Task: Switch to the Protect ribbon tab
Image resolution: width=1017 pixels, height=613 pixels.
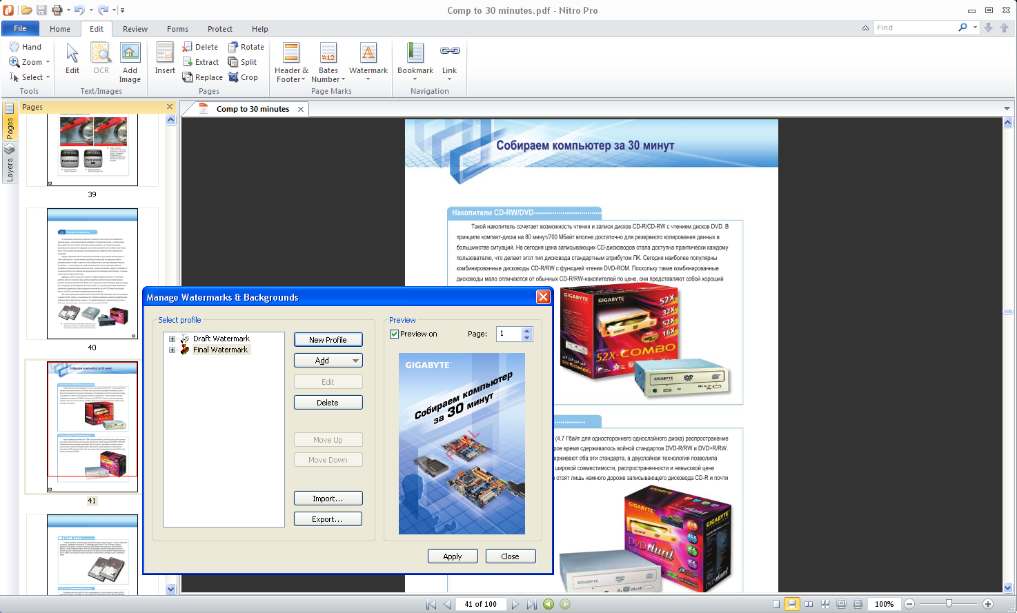Action: pos(220,29)
